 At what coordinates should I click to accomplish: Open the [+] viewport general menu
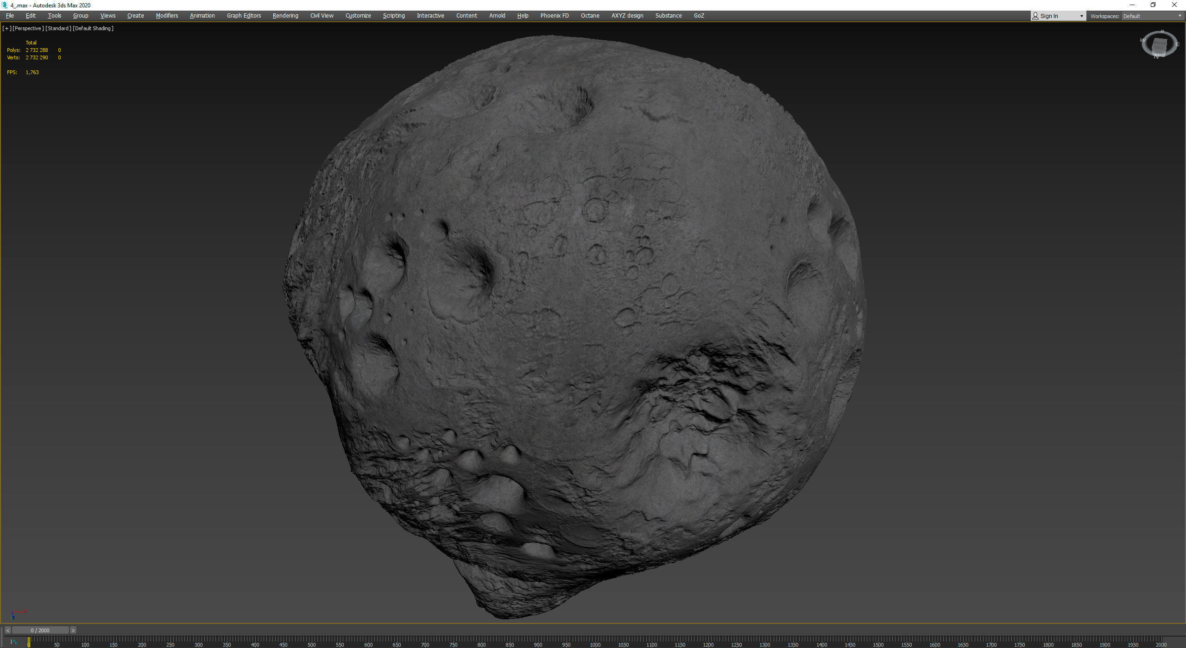pyautogui.click(x=7, y=28)
